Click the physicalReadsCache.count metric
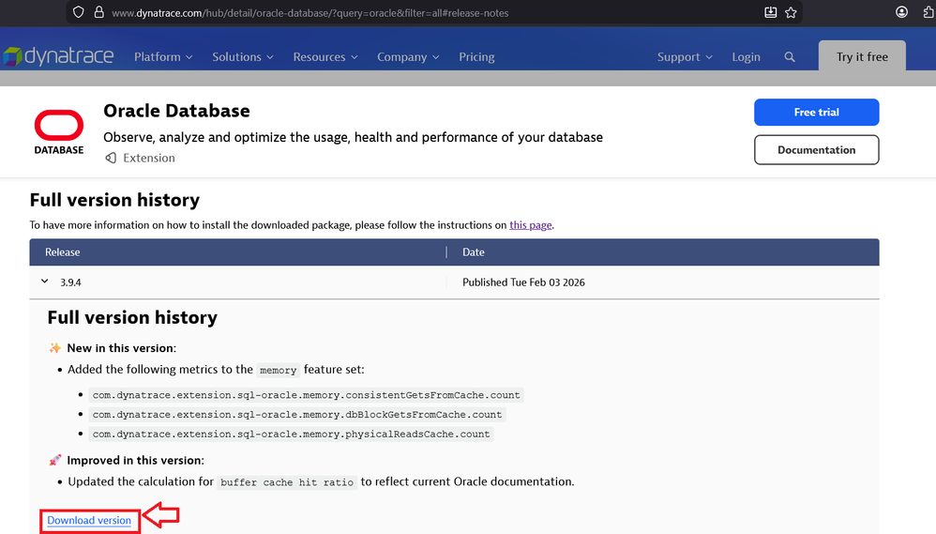The height and width of the screenshot is (534, 936). point(292,435)
